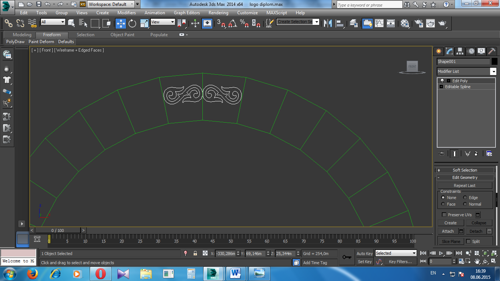Screen dimensions: 500x281
Task: Toggle Edit Poly modifier light bulb
Action: [x=442, y=80]
